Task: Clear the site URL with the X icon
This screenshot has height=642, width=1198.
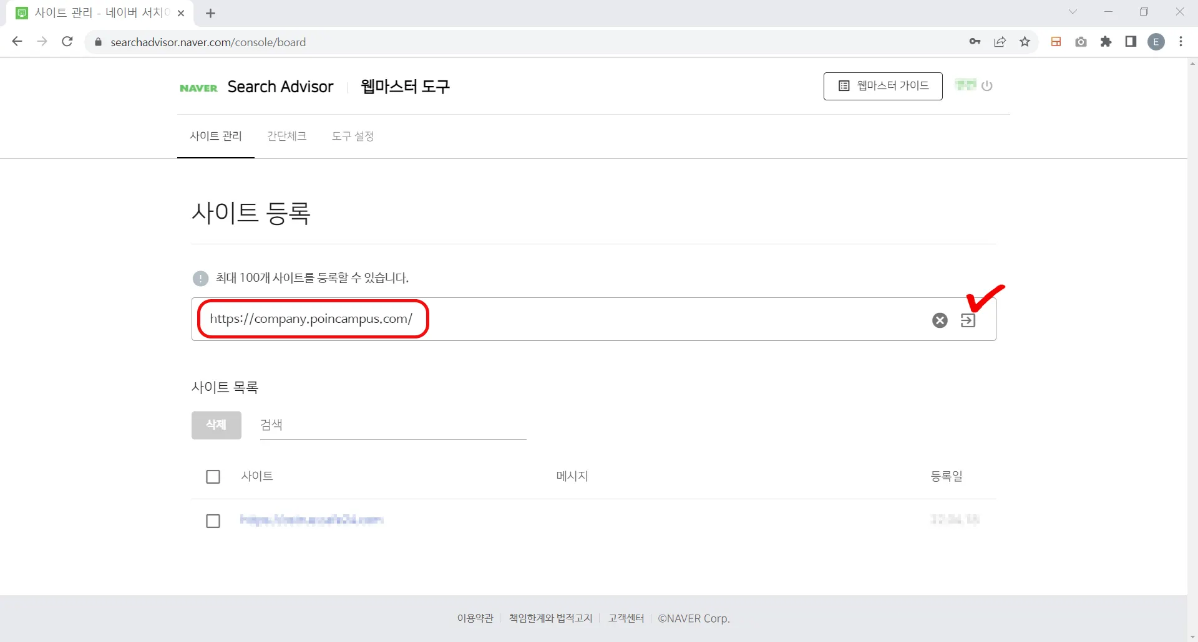Action: (940, 320)
